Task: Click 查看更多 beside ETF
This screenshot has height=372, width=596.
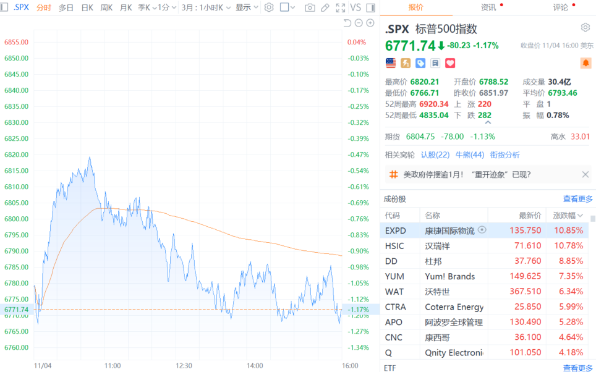Action: pos(577,368)
